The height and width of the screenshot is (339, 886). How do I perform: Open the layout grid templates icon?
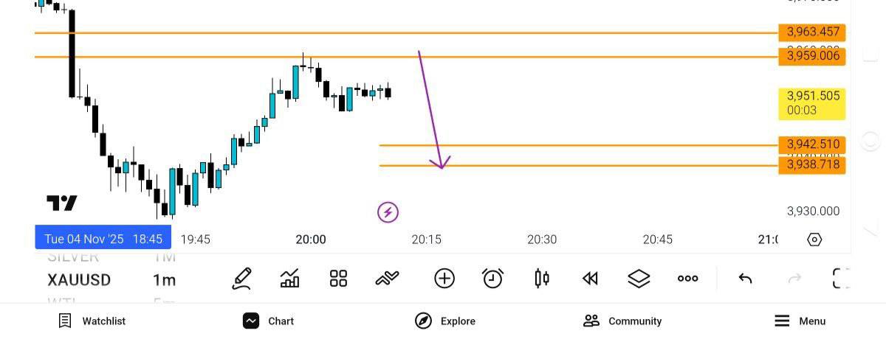pos(338,279)
